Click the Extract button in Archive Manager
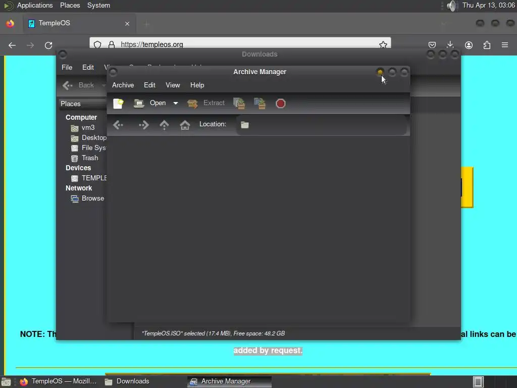The width and height of the screenshot is (517, 388). 206,103
